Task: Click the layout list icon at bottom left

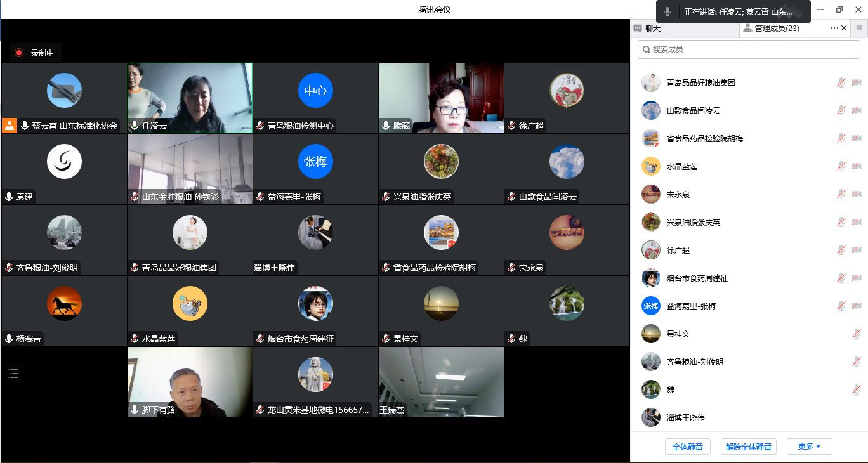Action: [13, 374]
